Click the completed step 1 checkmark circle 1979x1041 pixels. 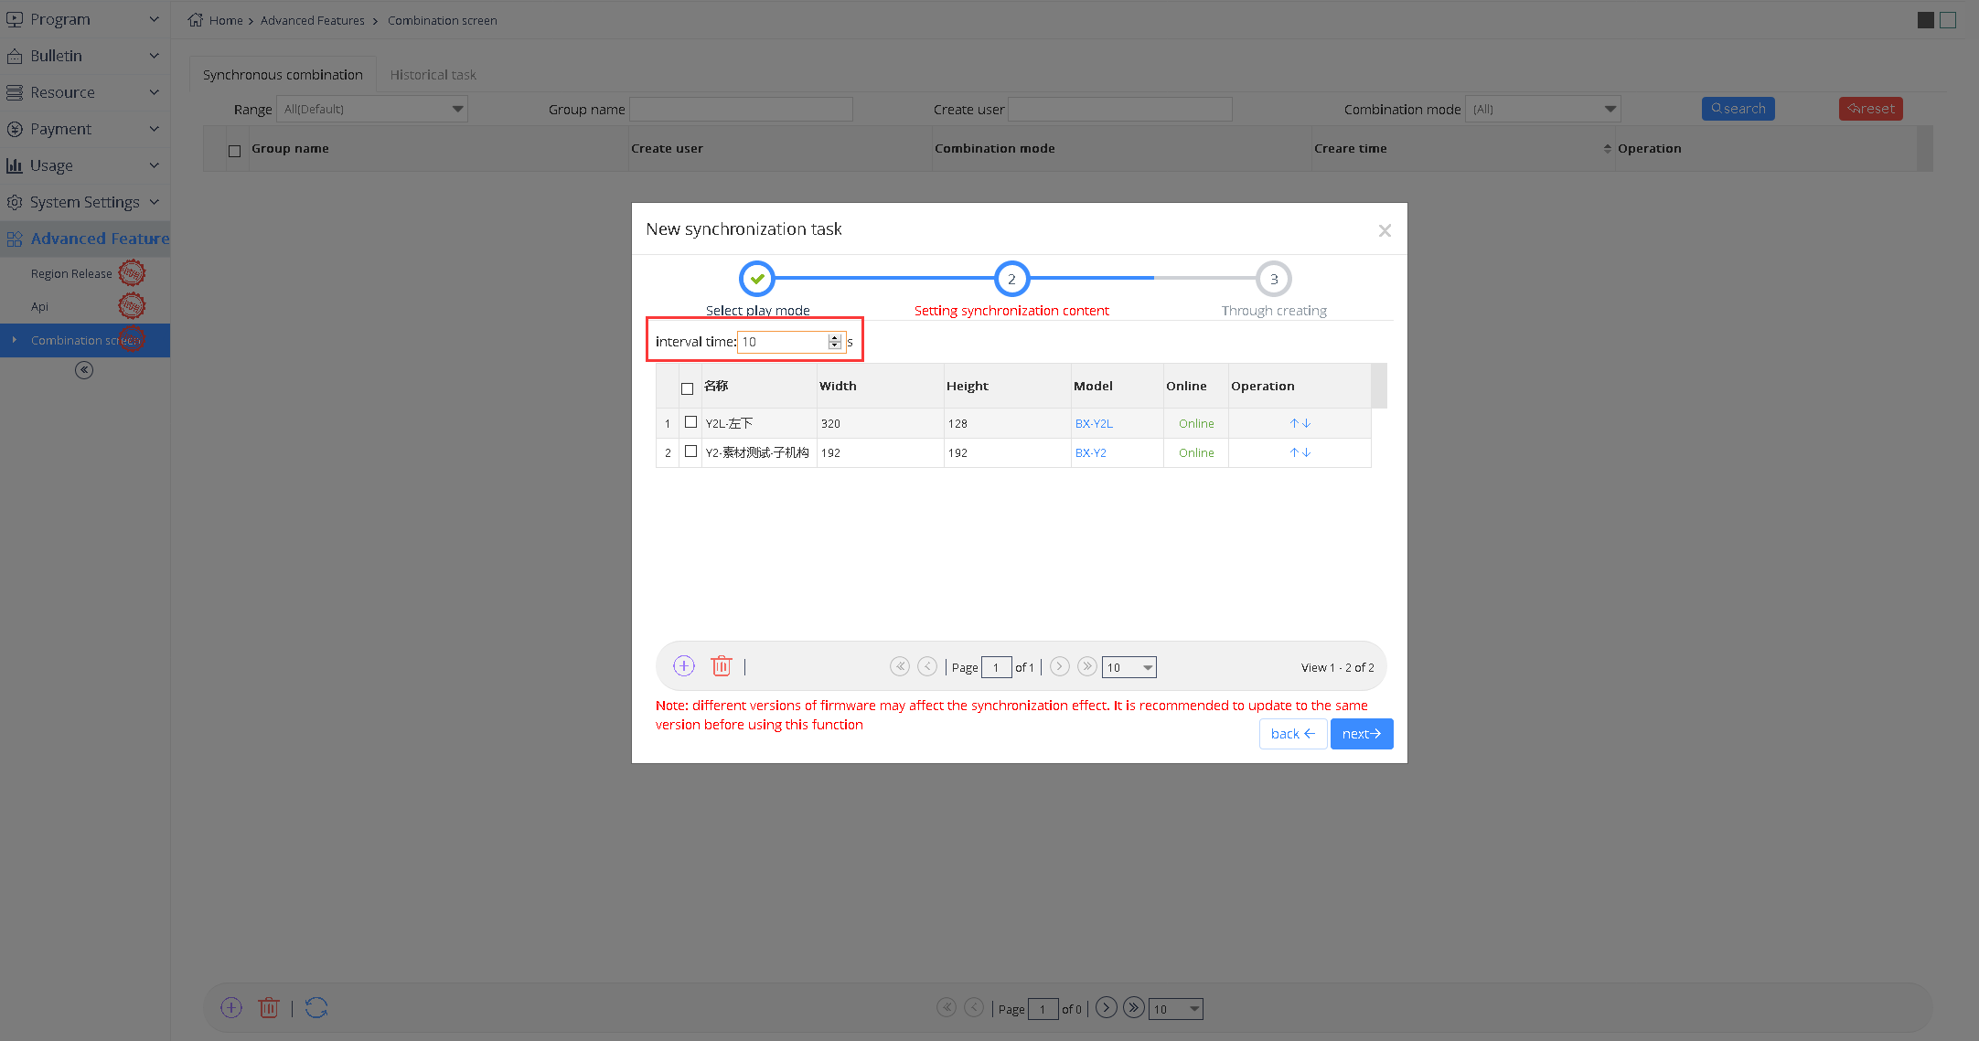[x=757, y=279]
